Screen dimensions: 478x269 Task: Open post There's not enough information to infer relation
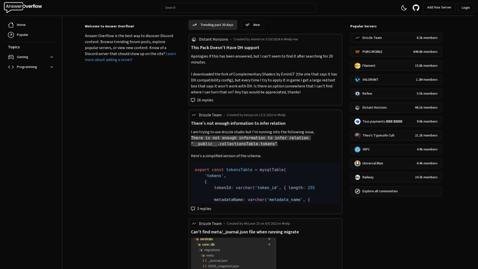[238, 123]
